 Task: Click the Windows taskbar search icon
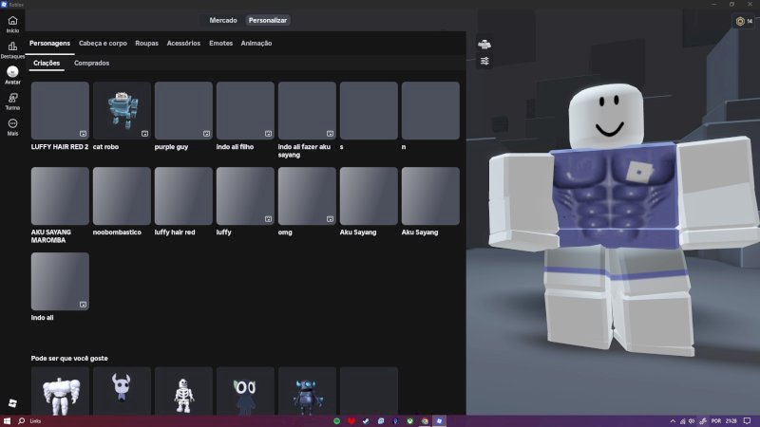click(21, 421)
